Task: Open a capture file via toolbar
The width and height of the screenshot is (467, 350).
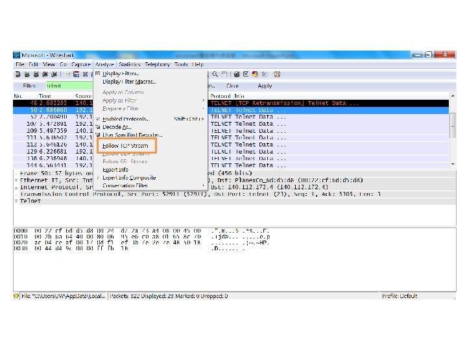Action: pyautogui.click(x=67, y=75)
